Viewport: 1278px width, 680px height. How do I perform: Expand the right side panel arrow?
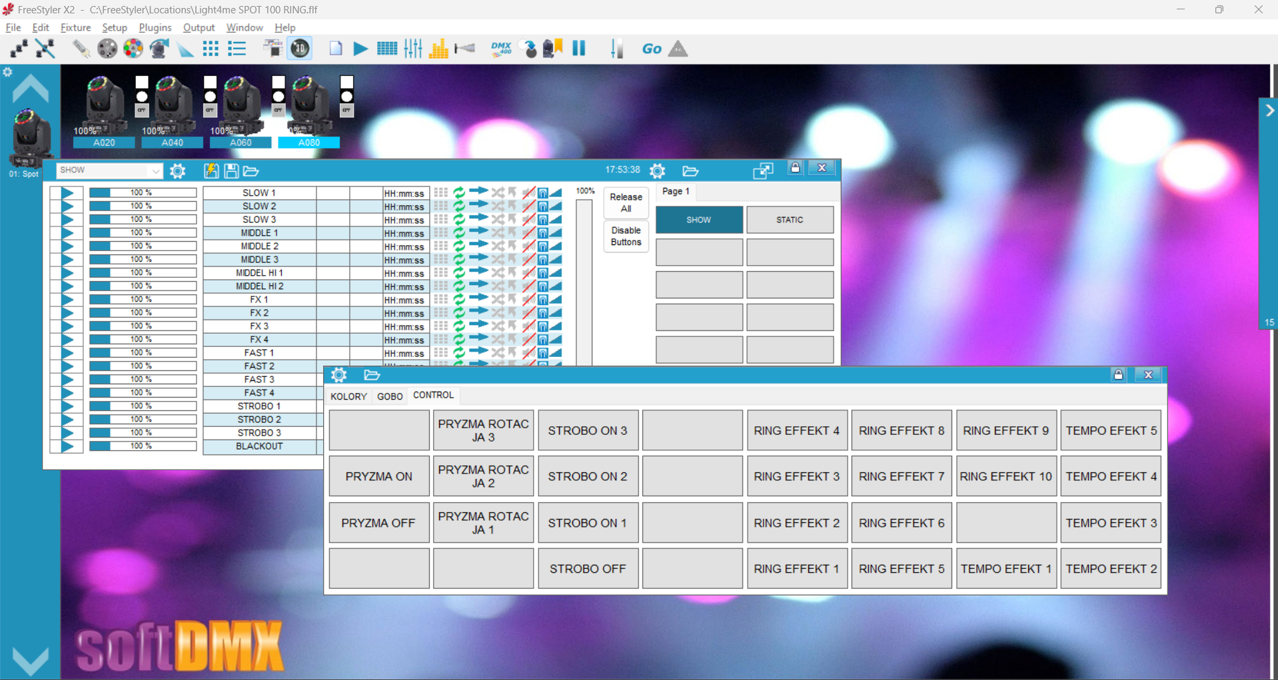pyautogui.click(x=1269, y=111)
